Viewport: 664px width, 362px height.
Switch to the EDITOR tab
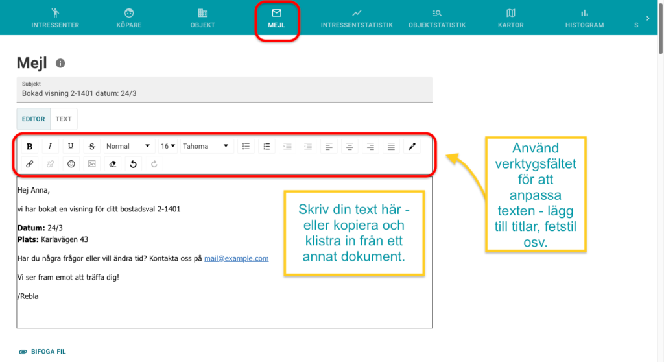[34, 119]
